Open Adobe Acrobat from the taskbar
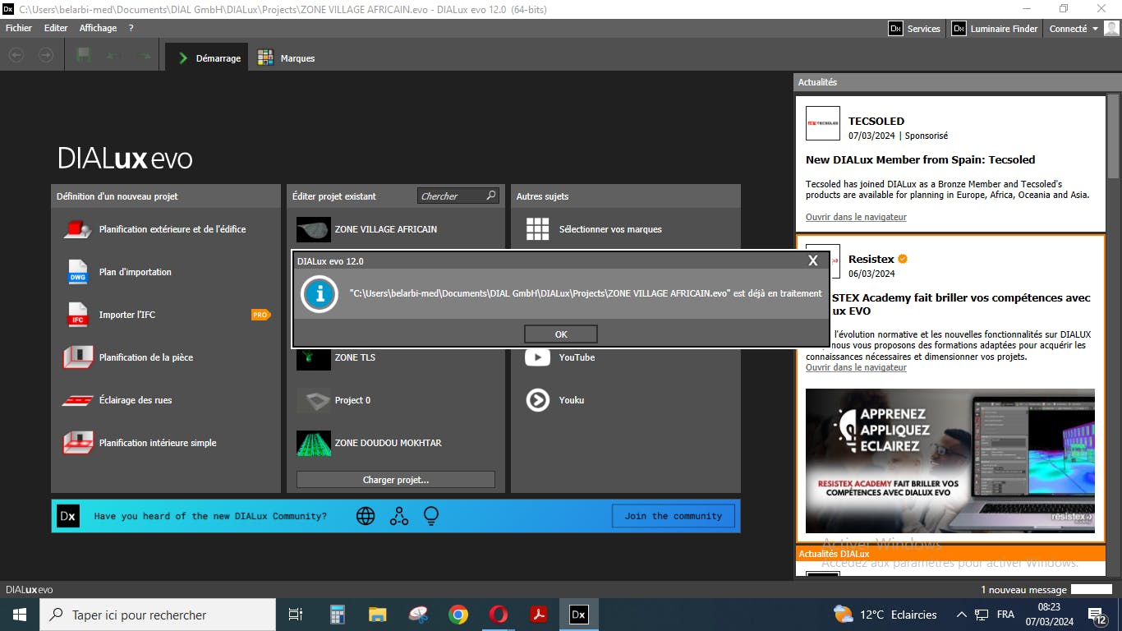1122x631 pixels. click(x=538, y=615)
